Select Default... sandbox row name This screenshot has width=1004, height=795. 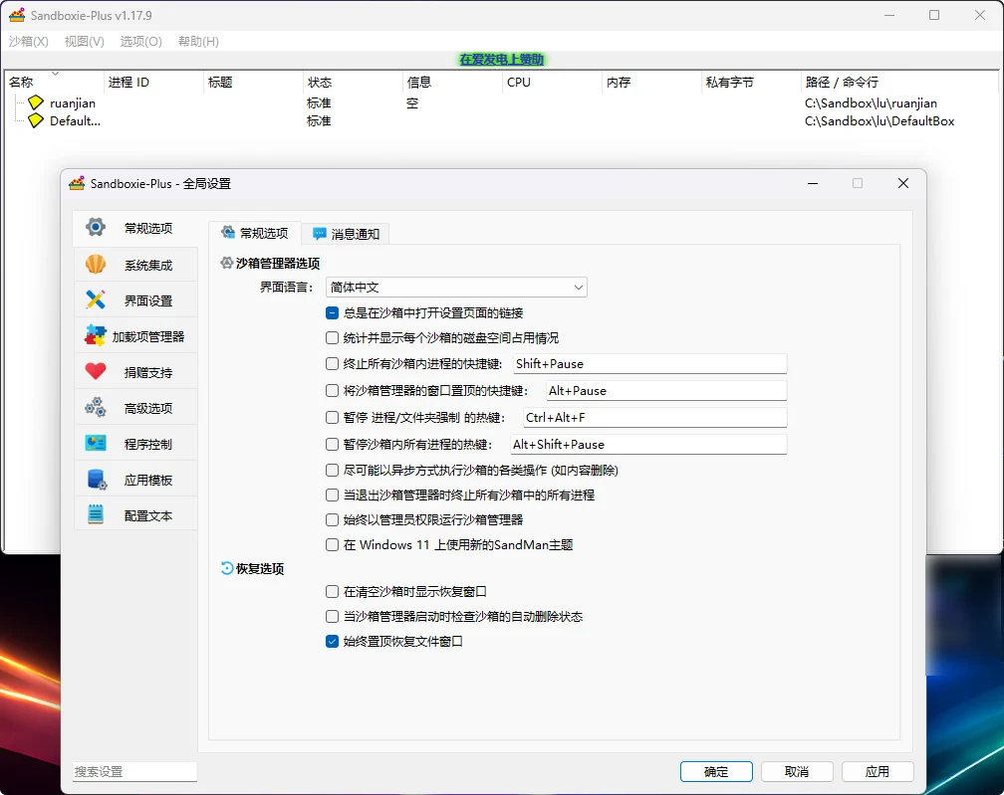[75, 120]
